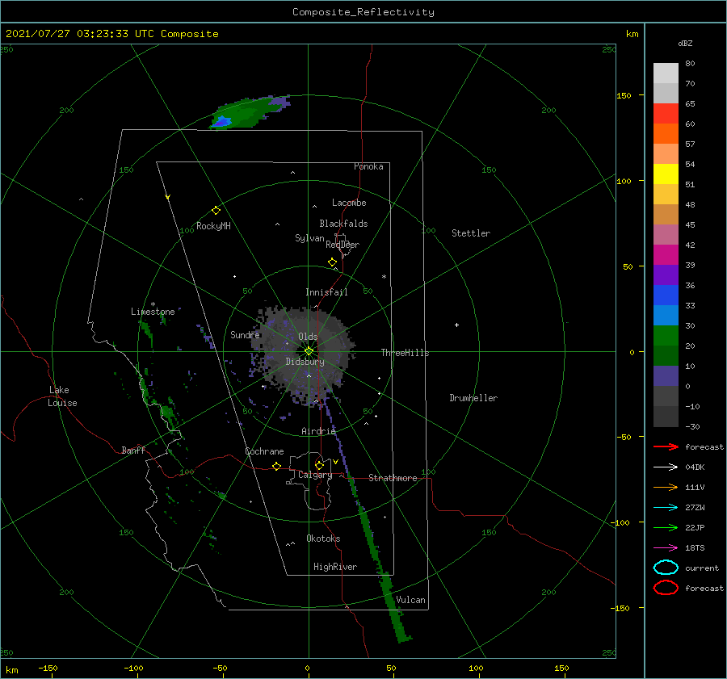The width and height of the screenshot is (727, 679).
Task: Select the magenta swatch in dBZ scale
Action: (x=666, y=255)
